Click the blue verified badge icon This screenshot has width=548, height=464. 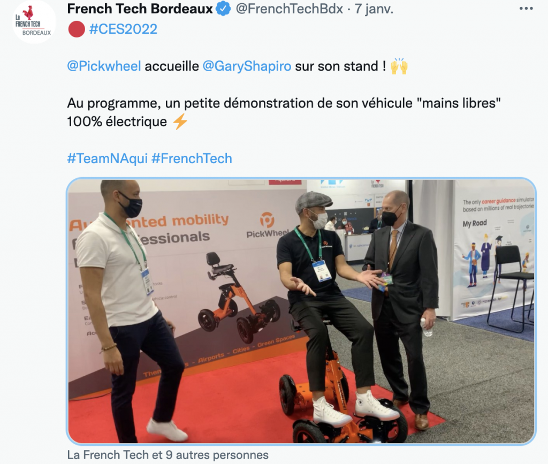(x=223, y=9)
